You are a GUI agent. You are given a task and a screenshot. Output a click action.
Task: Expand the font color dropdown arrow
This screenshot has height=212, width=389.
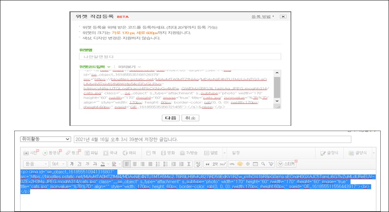(108, 164)
